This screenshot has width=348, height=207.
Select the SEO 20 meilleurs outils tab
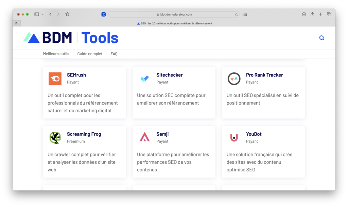pyautogui.click(x=174, y=23)
